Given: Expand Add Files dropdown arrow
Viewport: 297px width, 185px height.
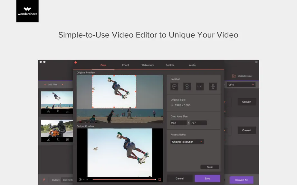Looking at the screenshot, I should pyautogui.click(x=62, y=84).
